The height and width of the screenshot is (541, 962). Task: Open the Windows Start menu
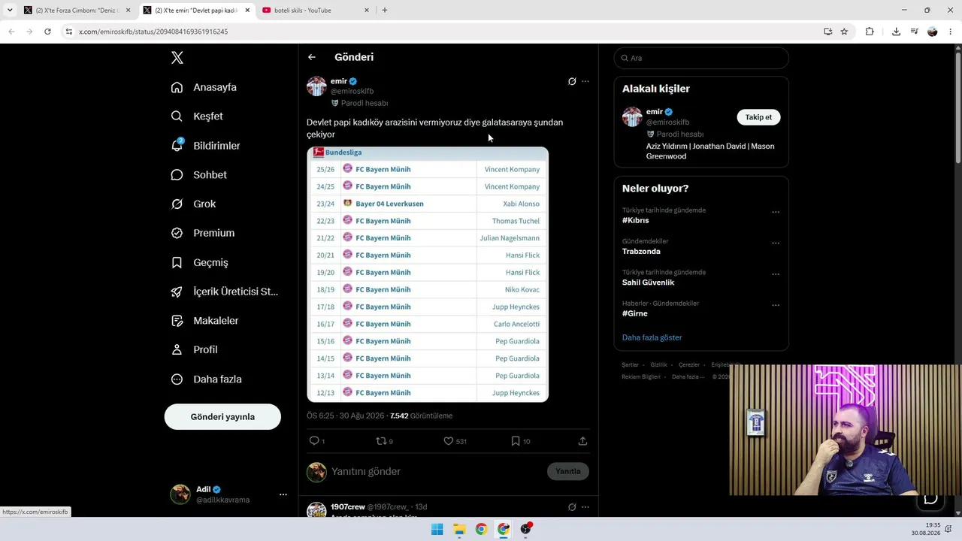437,529
